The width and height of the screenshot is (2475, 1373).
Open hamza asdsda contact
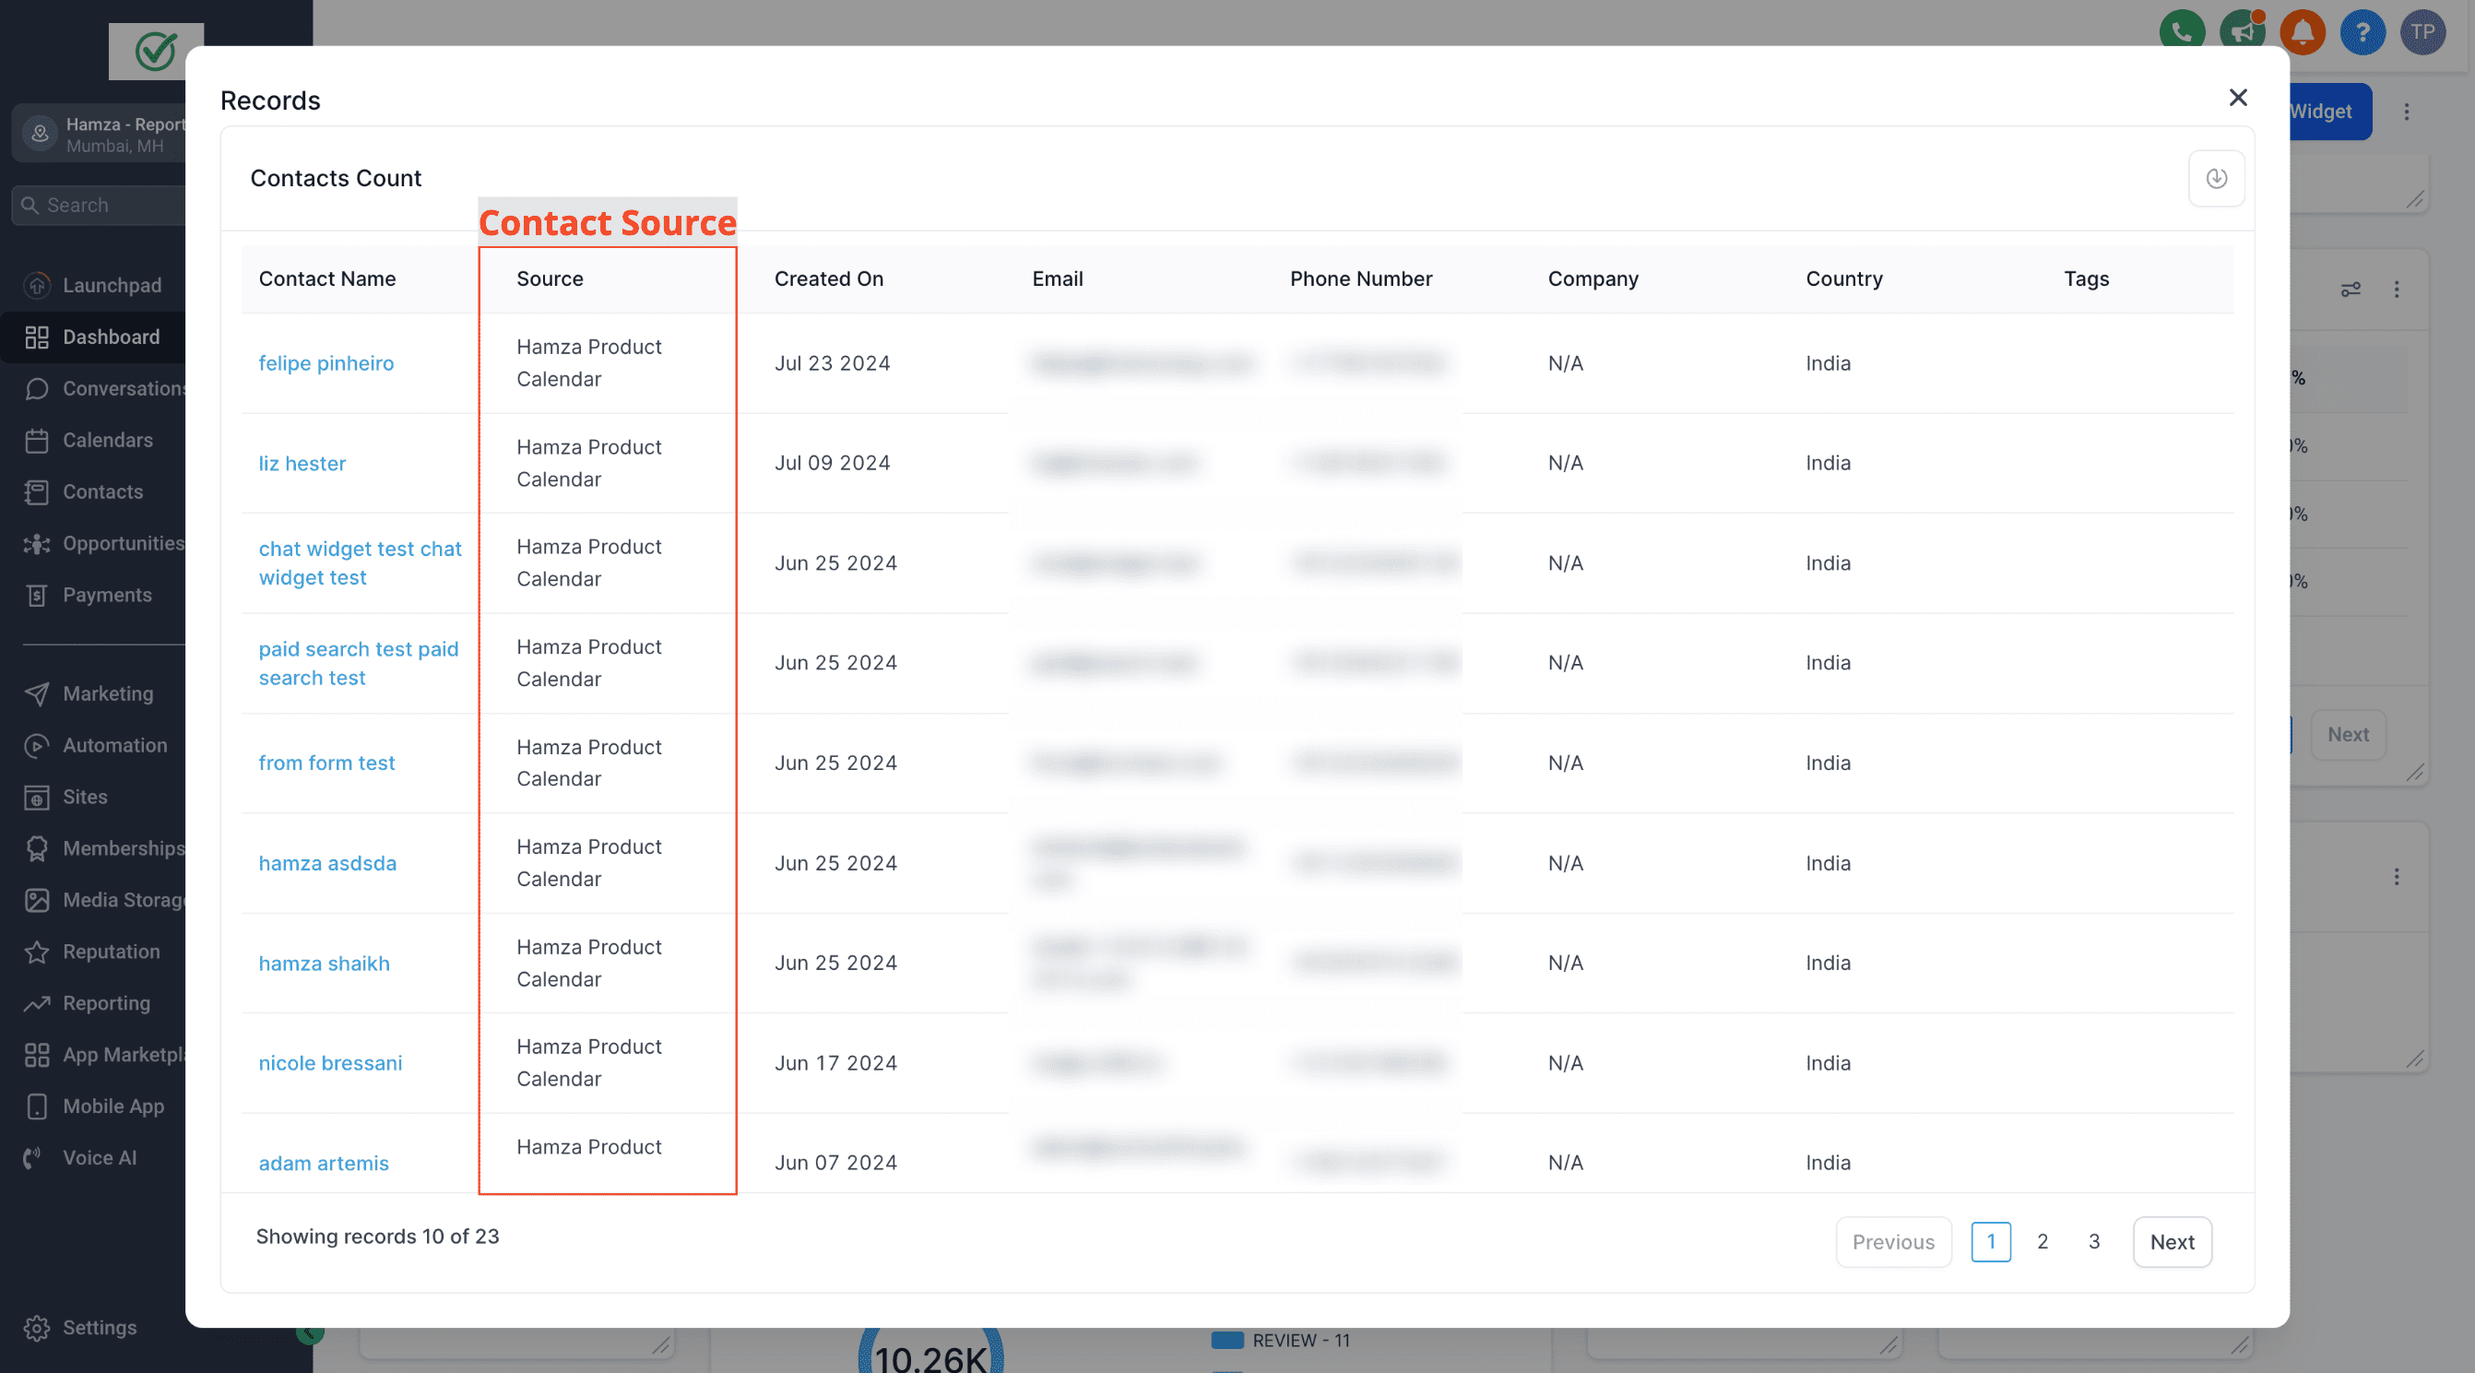click(327, 863)
